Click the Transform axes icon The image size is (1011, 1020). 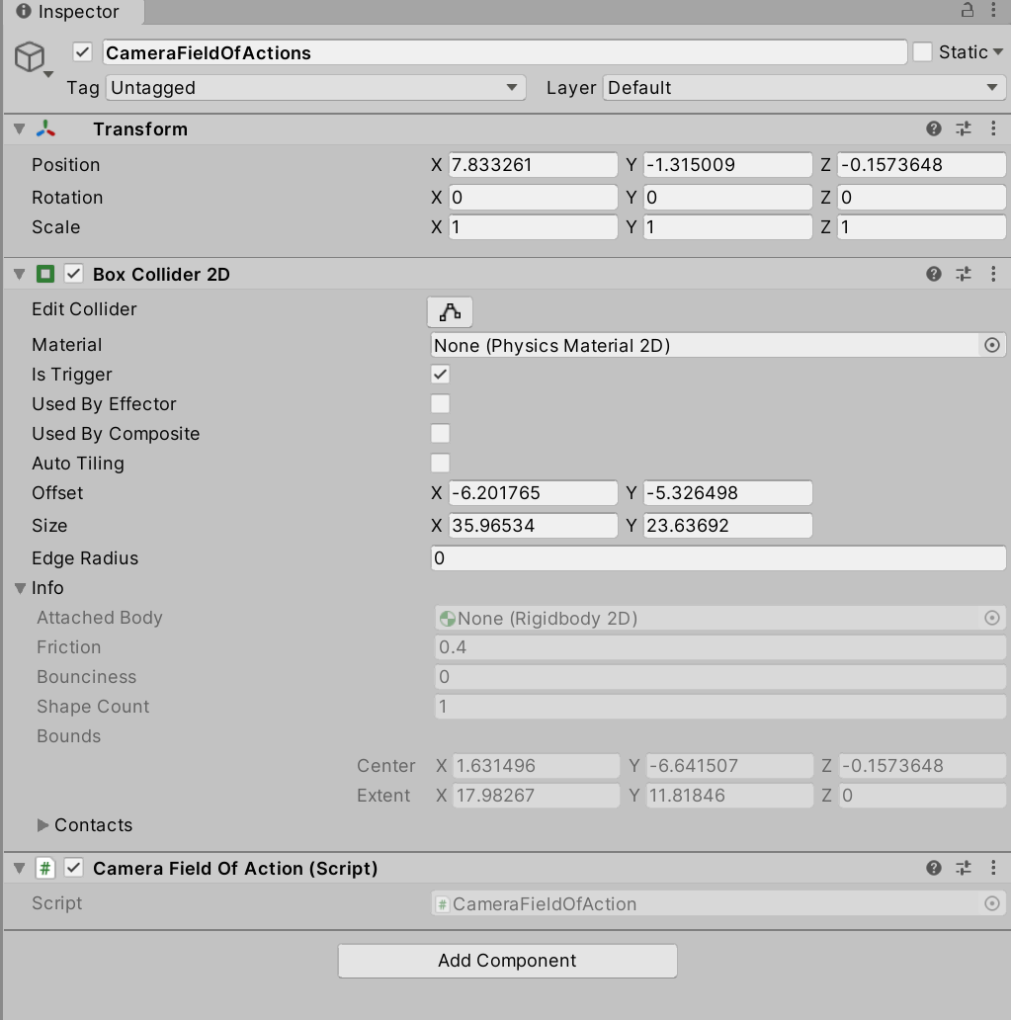45,128
